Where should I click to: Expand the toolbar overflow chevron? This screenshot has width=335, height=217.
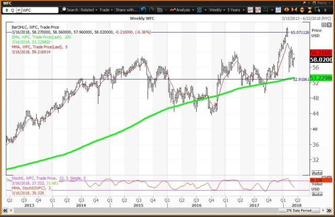click(x=326, y=10)
